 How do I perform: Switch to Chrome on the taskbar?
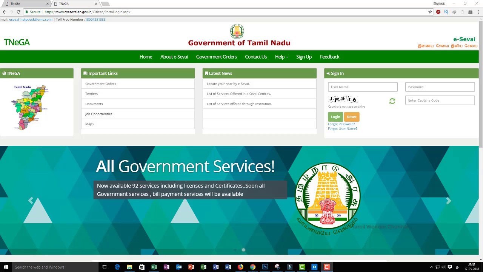[x=253, y=267]
